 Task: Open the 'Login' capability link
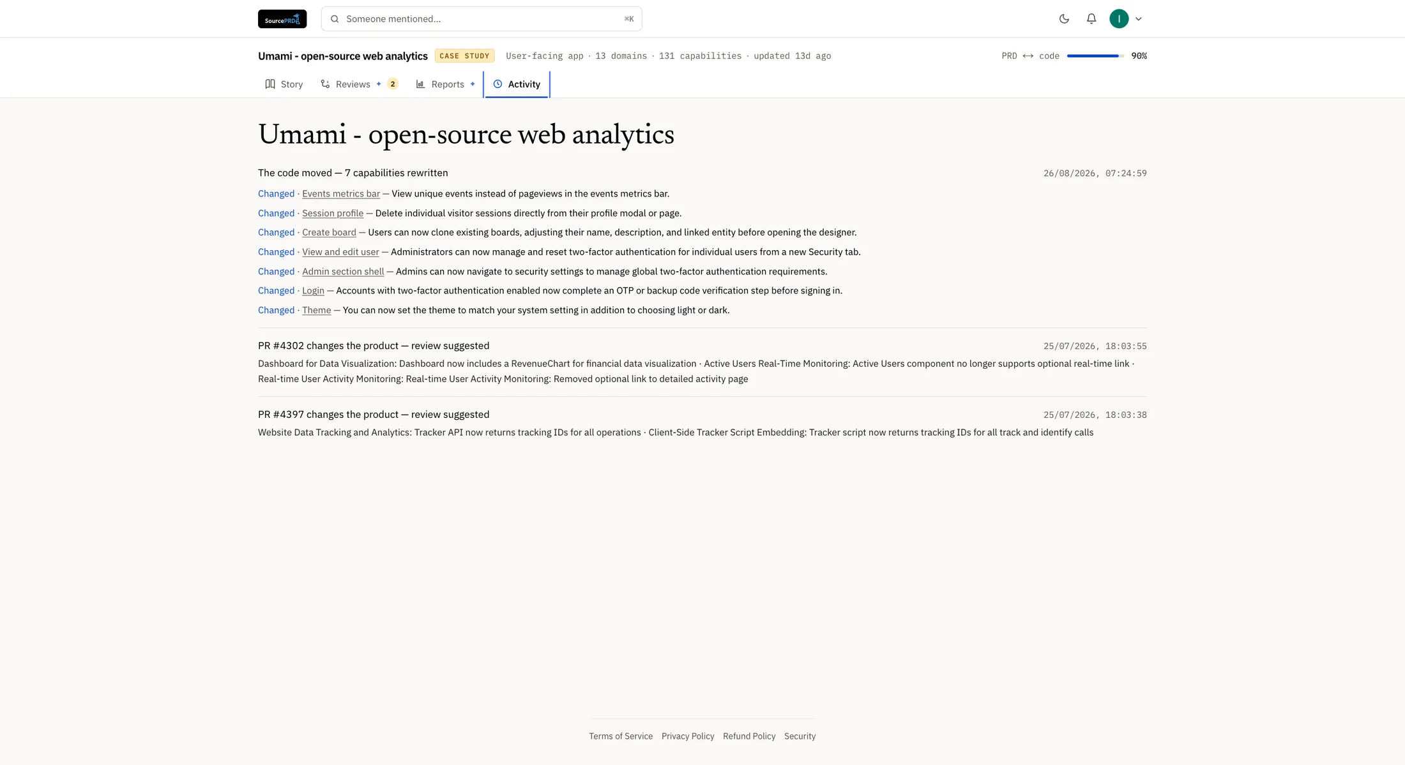(313, 290)
